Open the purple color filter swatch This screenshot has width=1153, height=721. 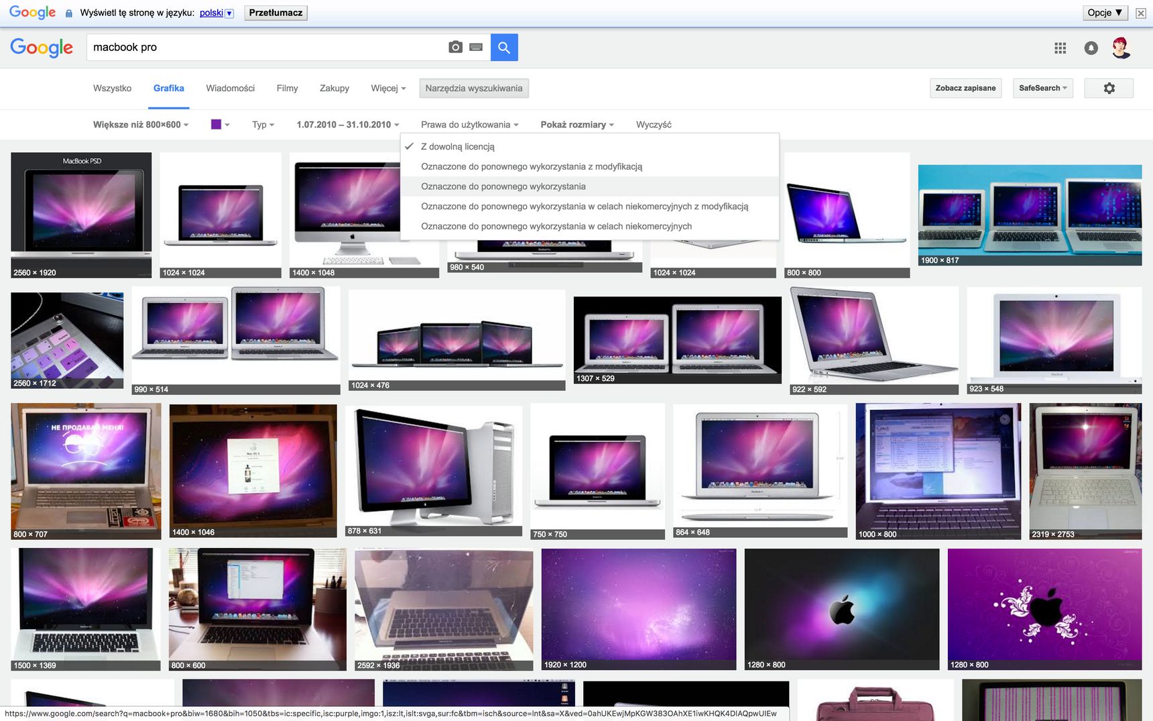[220, 124]
